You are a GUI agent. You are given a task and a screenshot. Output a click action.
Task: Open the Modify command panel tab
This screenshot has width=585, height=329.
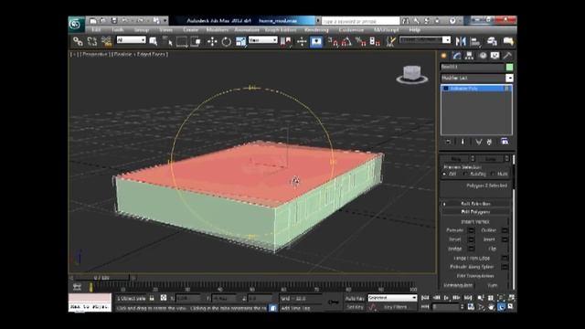pos(457,56)
